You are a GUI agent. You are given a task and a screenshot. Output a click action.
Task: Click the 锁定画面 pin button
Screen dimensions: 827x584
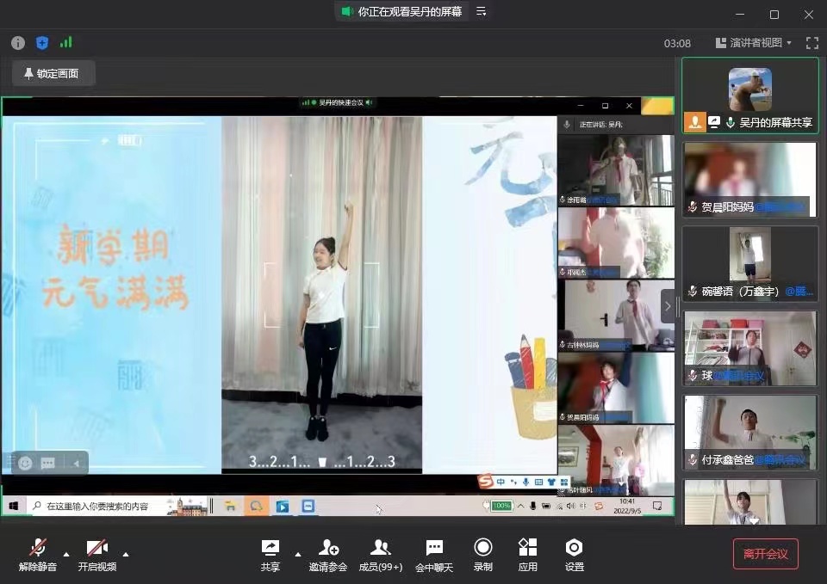pos(53,74)
